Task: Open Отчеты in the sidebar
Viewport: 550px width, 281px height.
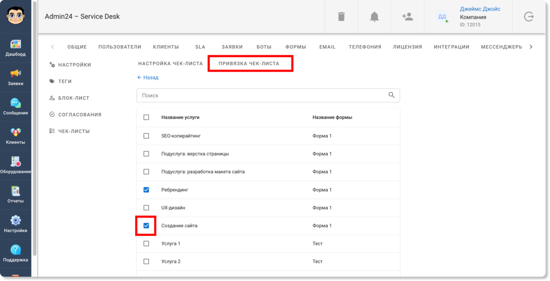Action: pyautogui.click(x=15, y=195)
